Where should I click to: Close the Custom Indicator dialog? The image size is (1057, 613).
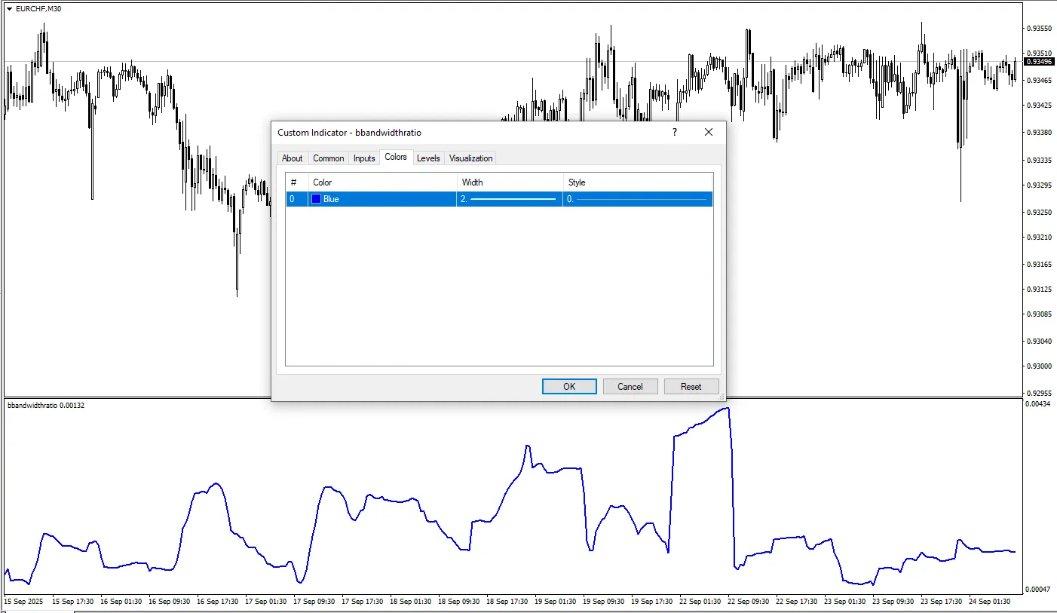[x=708, y=132]
